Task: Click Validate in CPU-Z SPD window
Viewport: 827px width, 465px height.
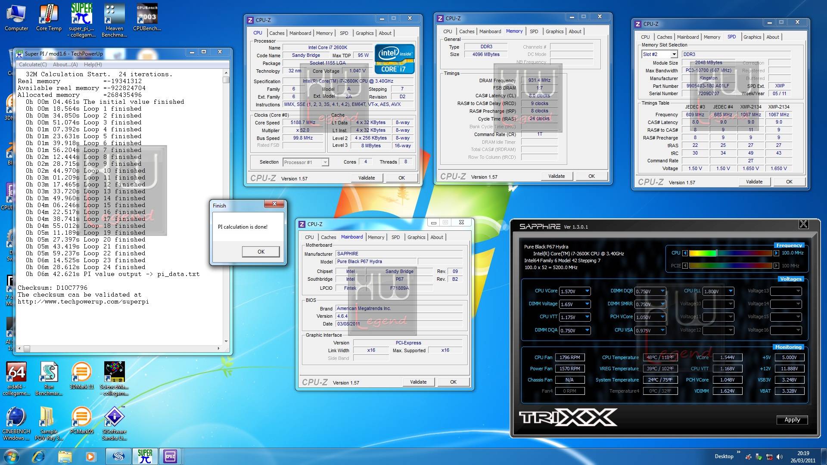Action: click(x=754, y=182)
